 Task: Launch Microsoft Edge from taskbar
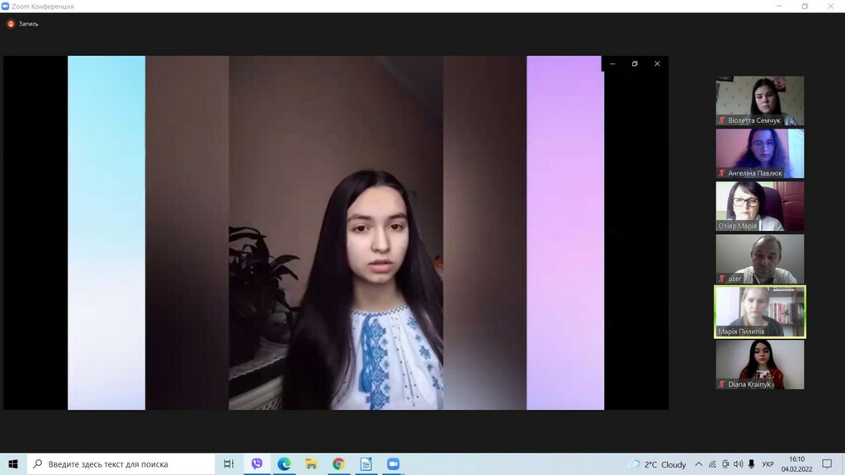(284, 464)
